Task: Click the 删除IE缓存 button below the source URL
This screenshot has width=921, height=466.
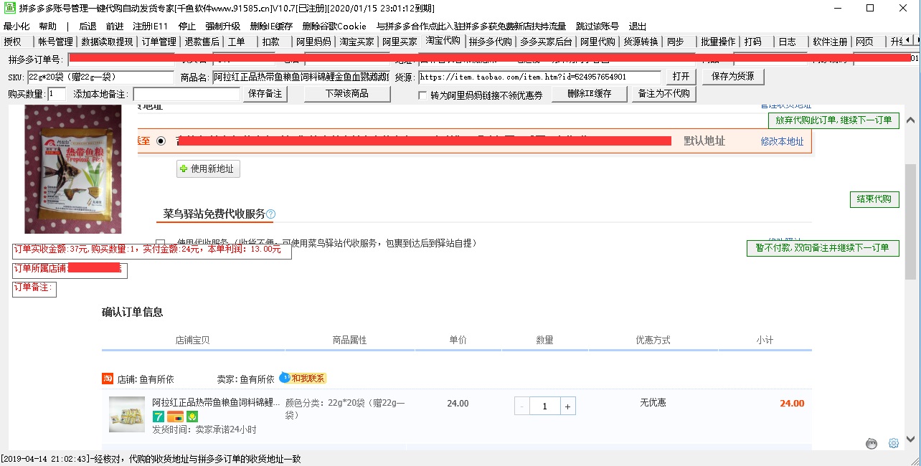Action: tap(589, 94)
